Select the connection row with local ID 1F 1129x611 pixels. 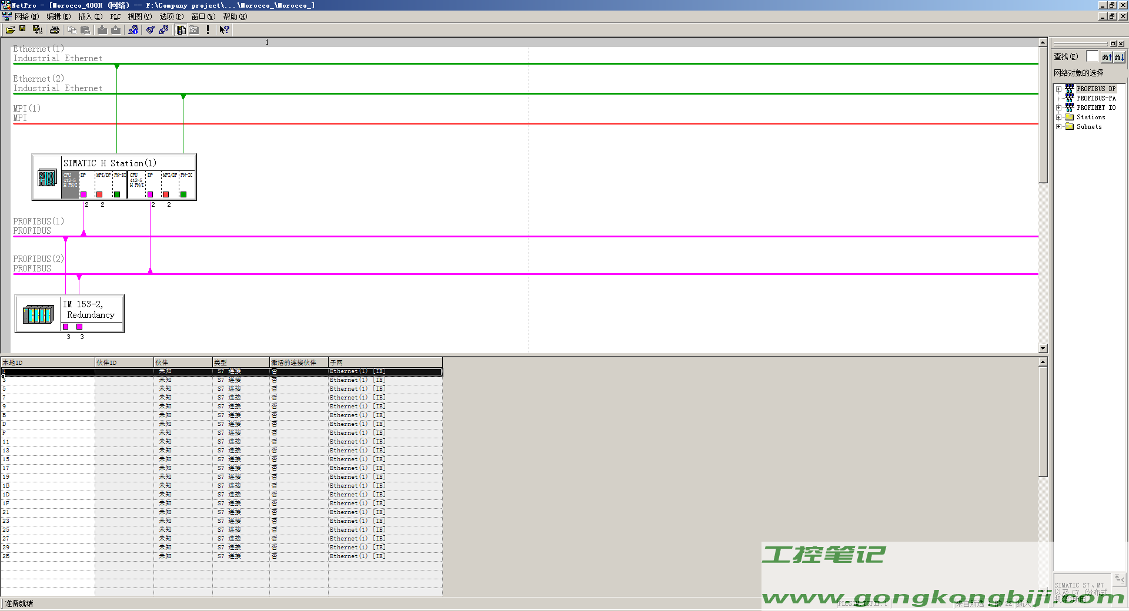[x=221, y=503]
